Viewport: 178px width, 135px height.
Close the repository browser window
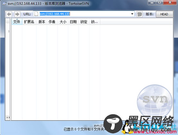(170, 2)
